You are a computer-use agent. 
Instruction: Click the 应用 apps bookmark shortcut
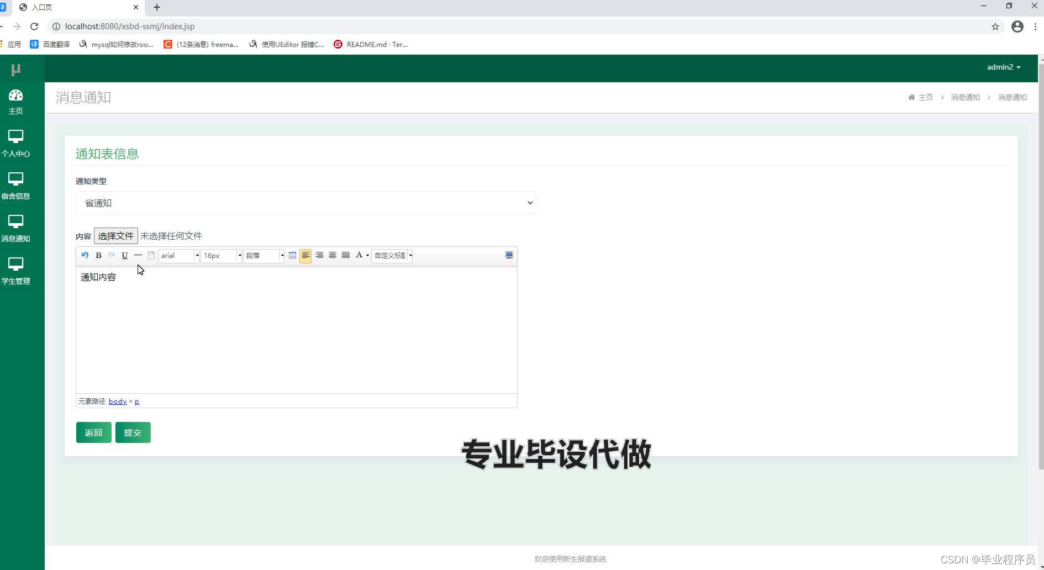click(x=11, y=44)
